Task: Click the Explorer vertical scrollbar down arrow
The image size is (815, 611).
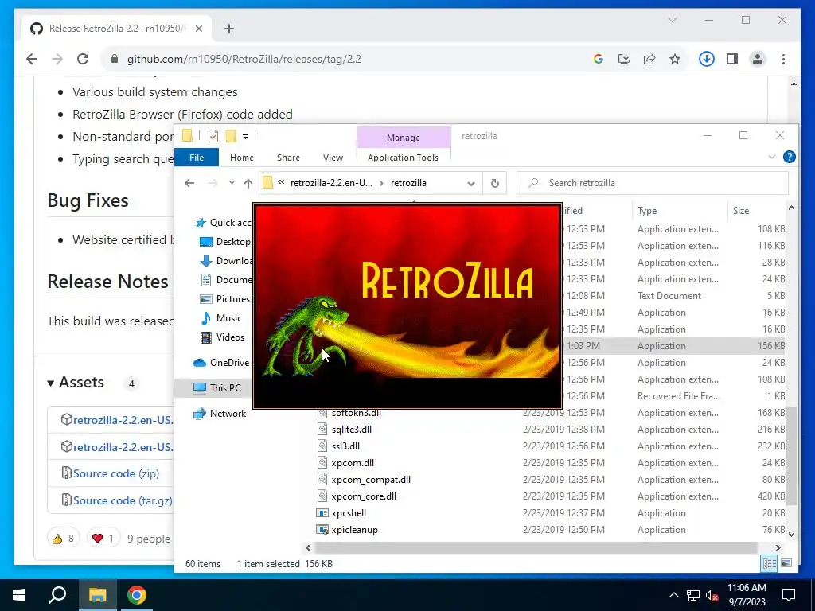Action: pyautogui.click(x=791, y=534)
